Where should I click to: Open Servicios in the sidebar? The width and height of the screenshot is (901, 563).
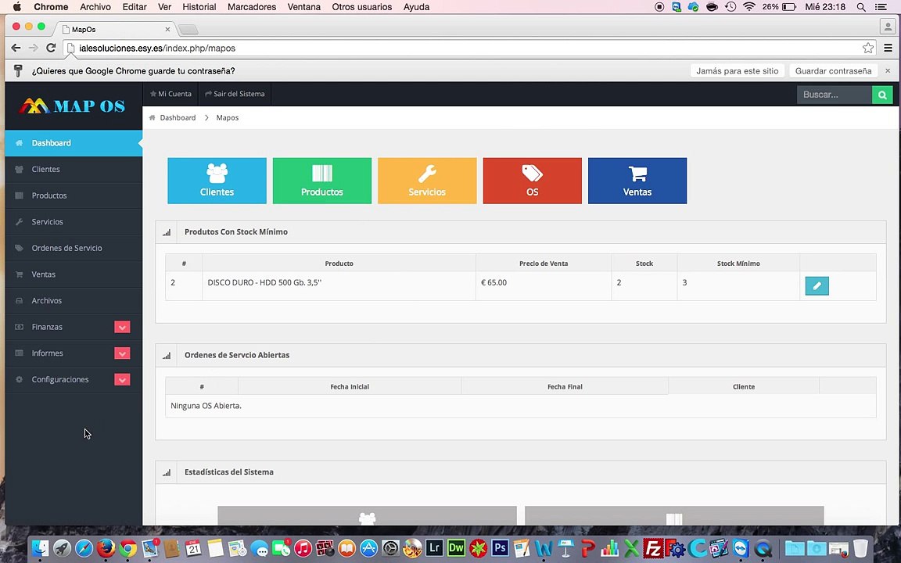(74, 222)
